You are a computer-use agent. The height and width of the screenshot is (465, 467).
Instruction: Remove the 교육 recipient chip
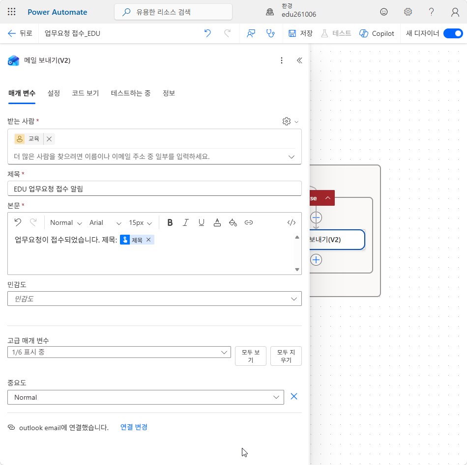50,139
